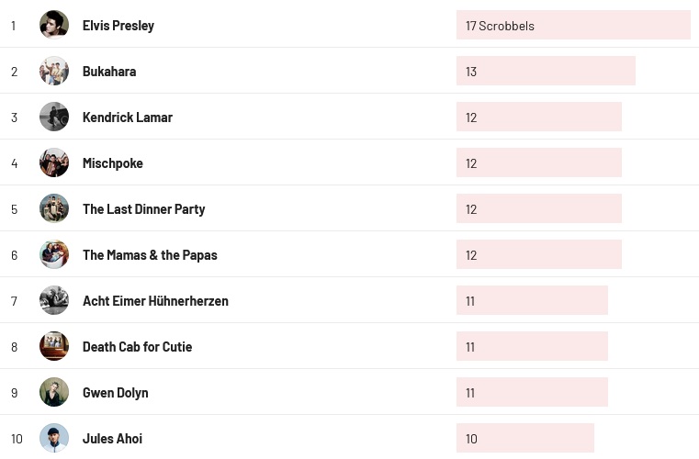The image size is (699, 459).
Task: Click the Jules Ahoi artist name
Action: click(112, 439)
